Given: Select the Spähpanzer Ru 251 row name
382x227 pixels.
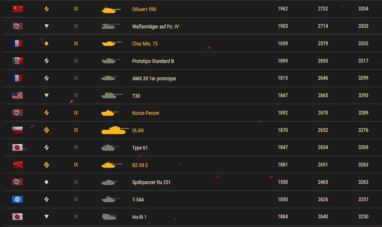Looking at the screenshot, I should (x=151, y=182).
